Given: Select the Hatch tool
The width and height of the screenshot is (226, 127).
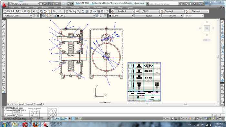Looking at the screenshot, I should coord(4,73).
